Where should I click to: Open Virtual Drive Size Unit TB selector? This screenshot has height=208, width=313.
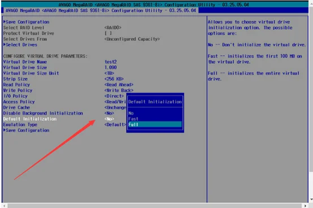pyautogui.click(x=109, y=73)
